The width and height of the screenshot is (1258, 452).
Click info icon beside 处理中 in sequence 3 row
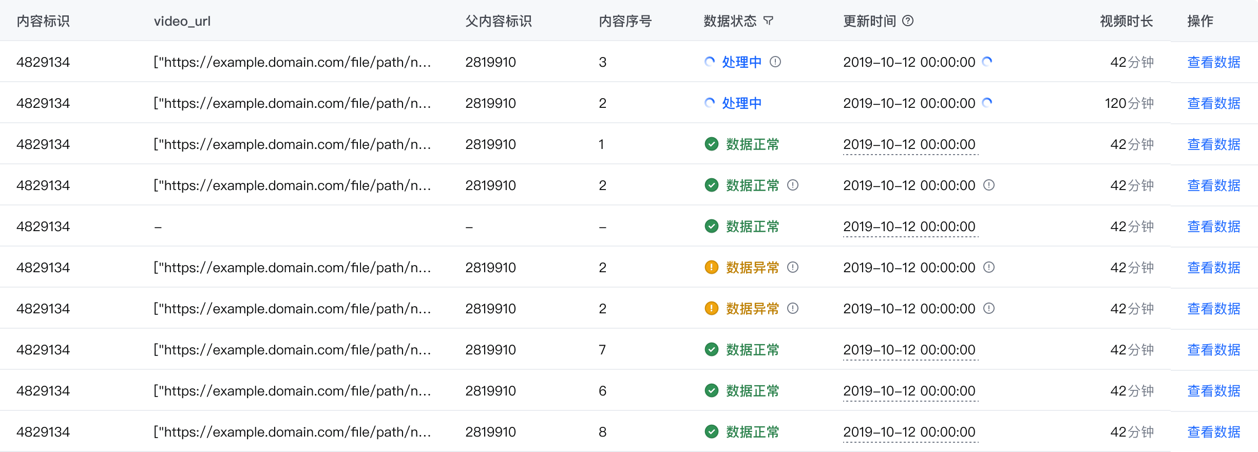(x=775, y=62)
